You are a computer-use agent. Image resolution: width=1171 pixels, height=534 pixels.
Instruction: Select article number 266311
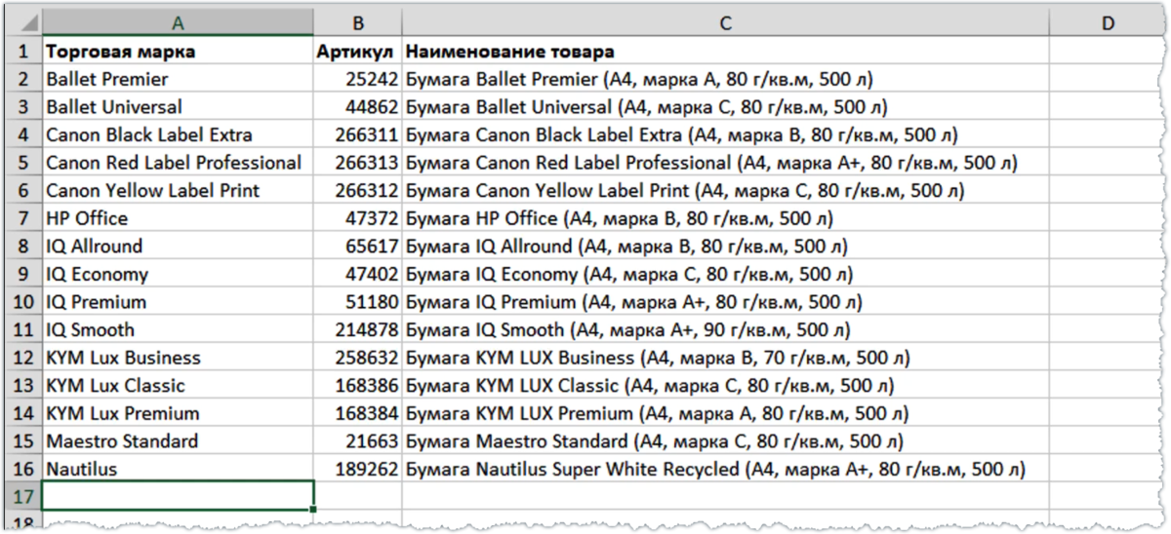[x=358, y=134]
